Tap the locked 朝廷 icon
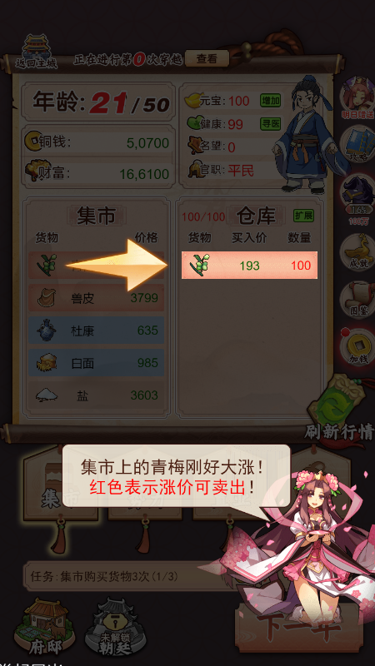Image resolution: width=375 pixels, height=666 pixels. coord(116,627)
